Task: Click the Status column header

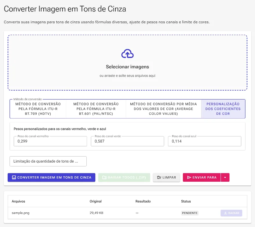Action: [186, 201]
